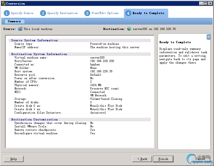214x166 pixels.
Task: Click the Number of CPUs label
Action: click(x=26, y=82)
